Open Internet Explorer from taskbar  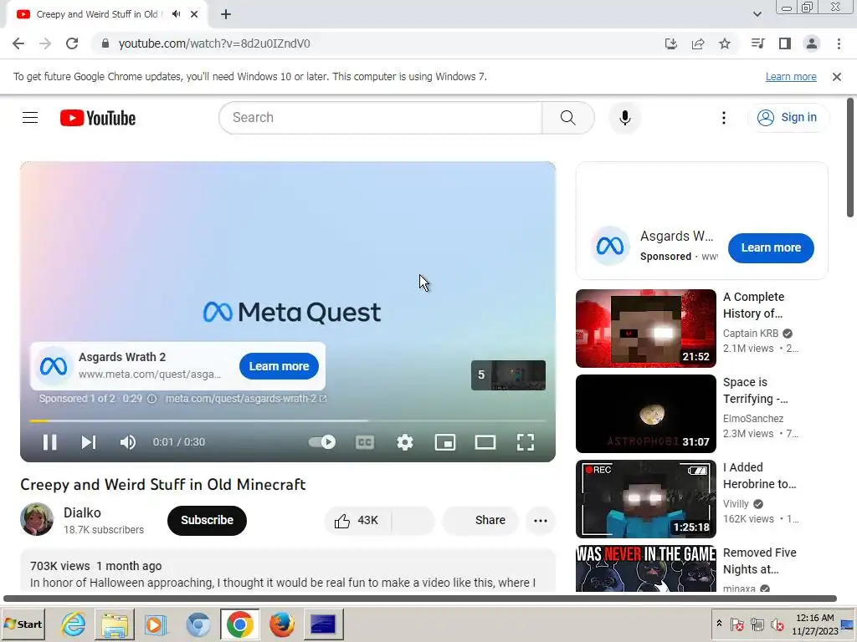74,624
